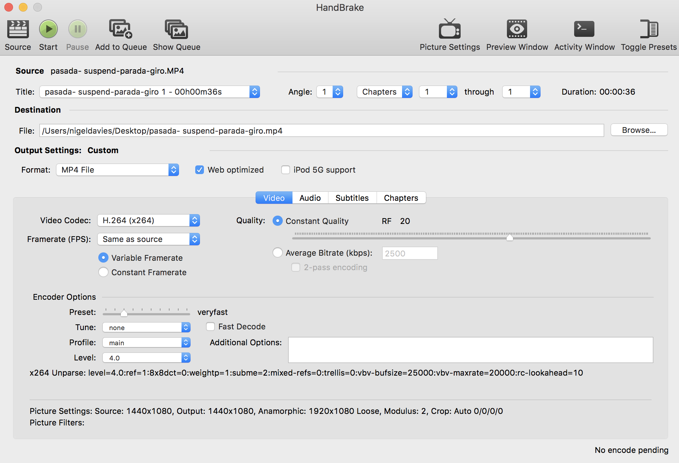Click the Duration: 00:00:36 text

pyautogui.click(x=598, y=92)
